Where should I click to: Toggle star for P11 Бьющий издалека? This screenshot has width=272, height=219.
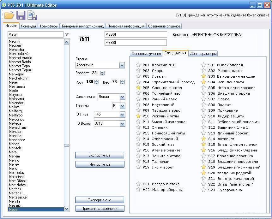[x=138, y=122]
